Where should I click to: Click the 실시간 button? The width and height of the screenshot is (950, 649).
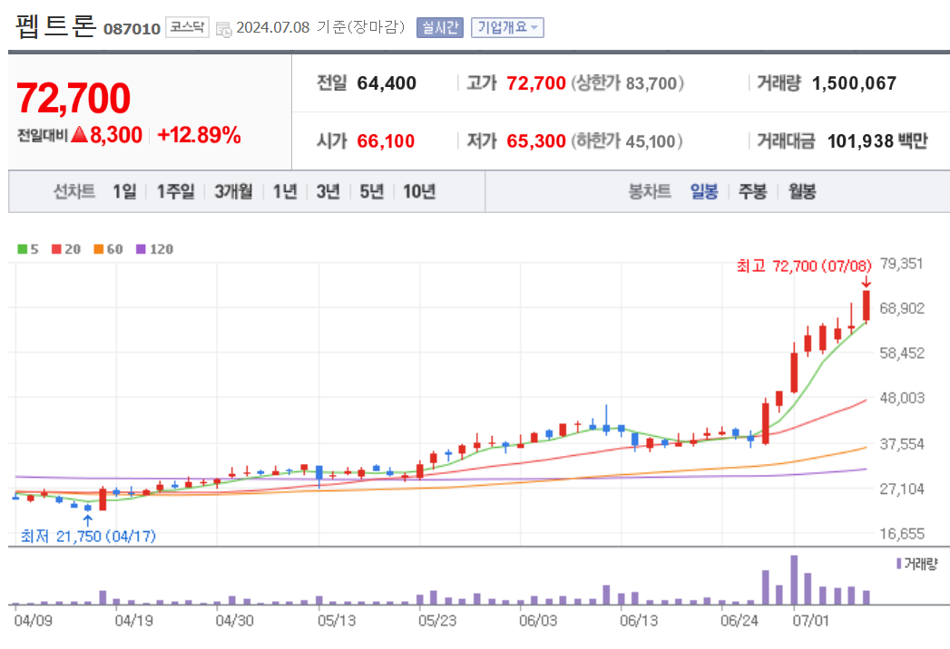pyautogui.click(x=440, y=28)
